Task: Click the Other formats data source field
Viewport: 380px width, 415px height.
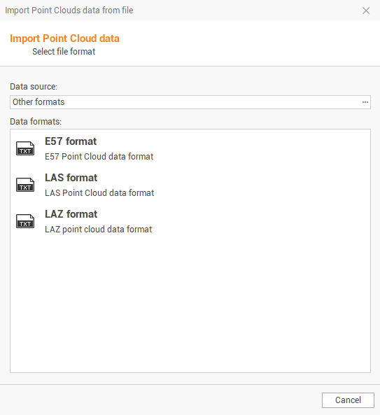Action: point(190,102)
